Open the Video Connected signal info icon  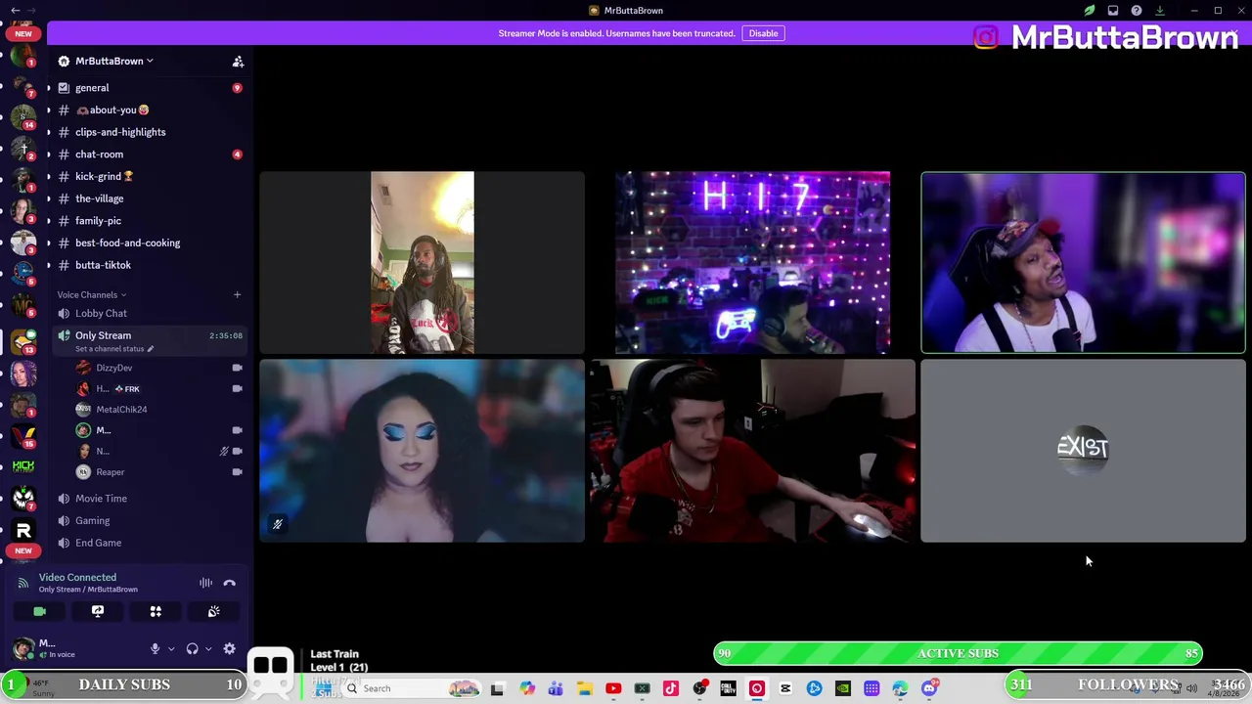[23, 583]
